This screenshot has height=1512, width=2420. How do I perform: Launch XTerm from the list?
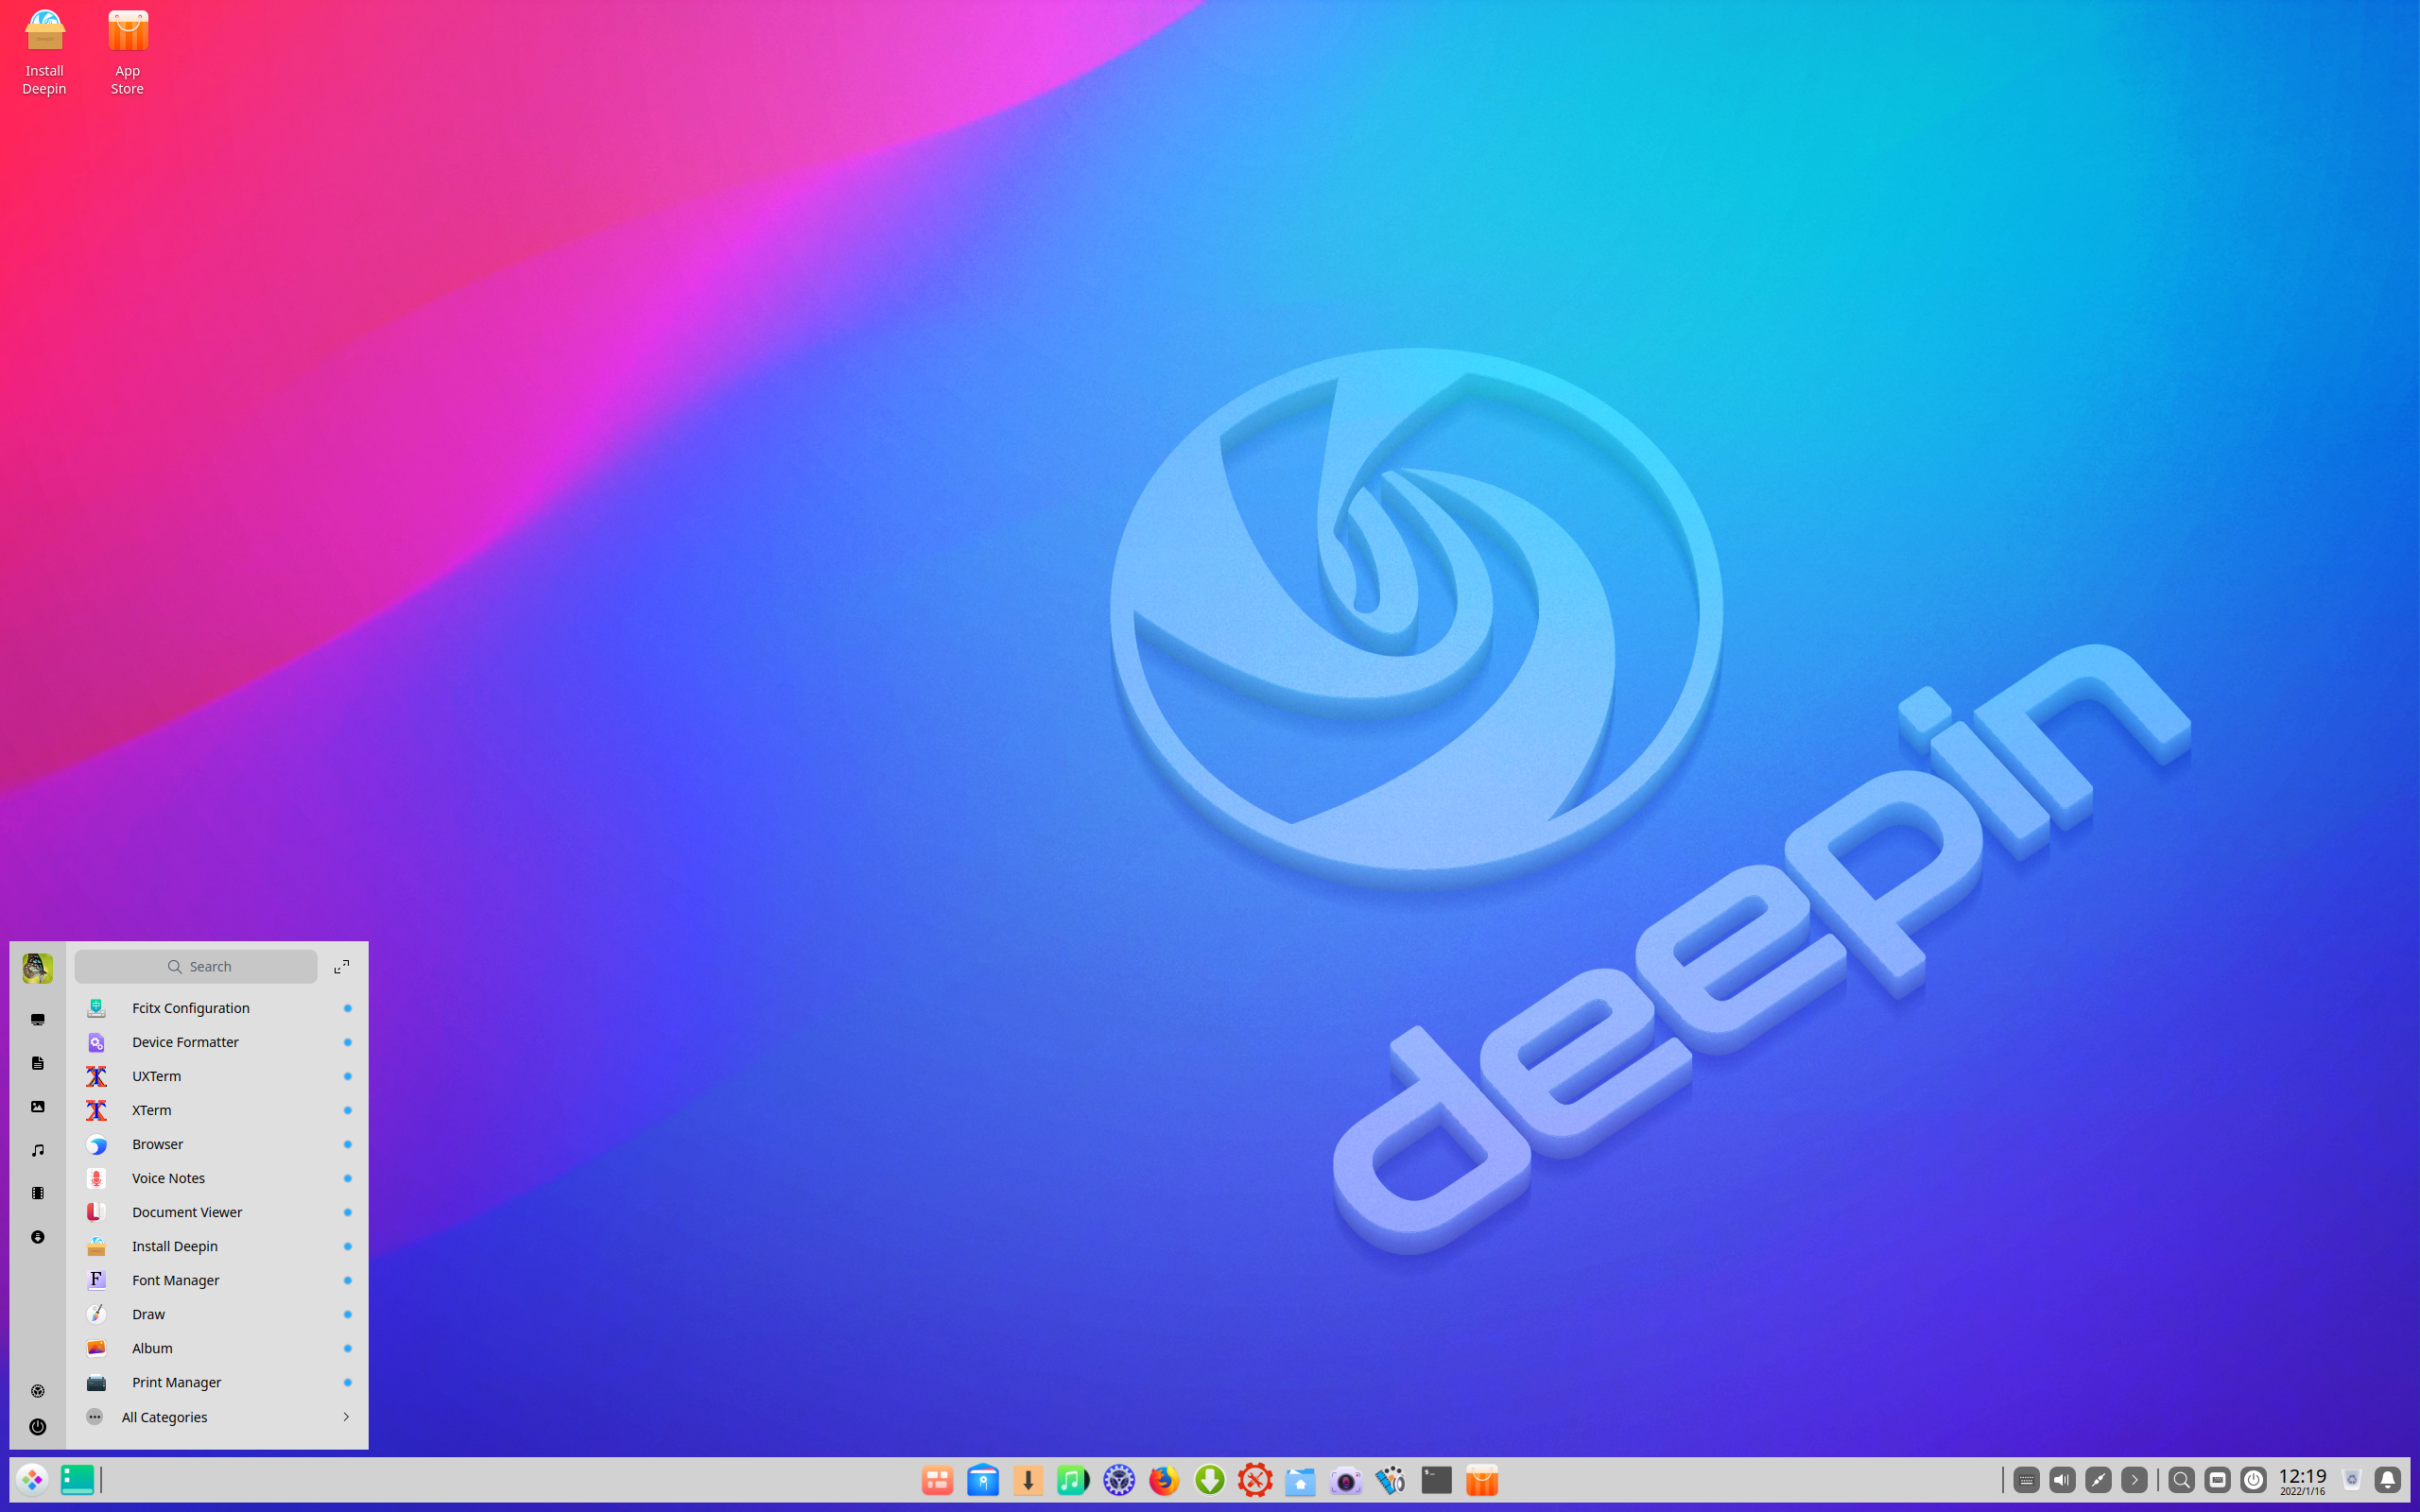click(217, 1110)
